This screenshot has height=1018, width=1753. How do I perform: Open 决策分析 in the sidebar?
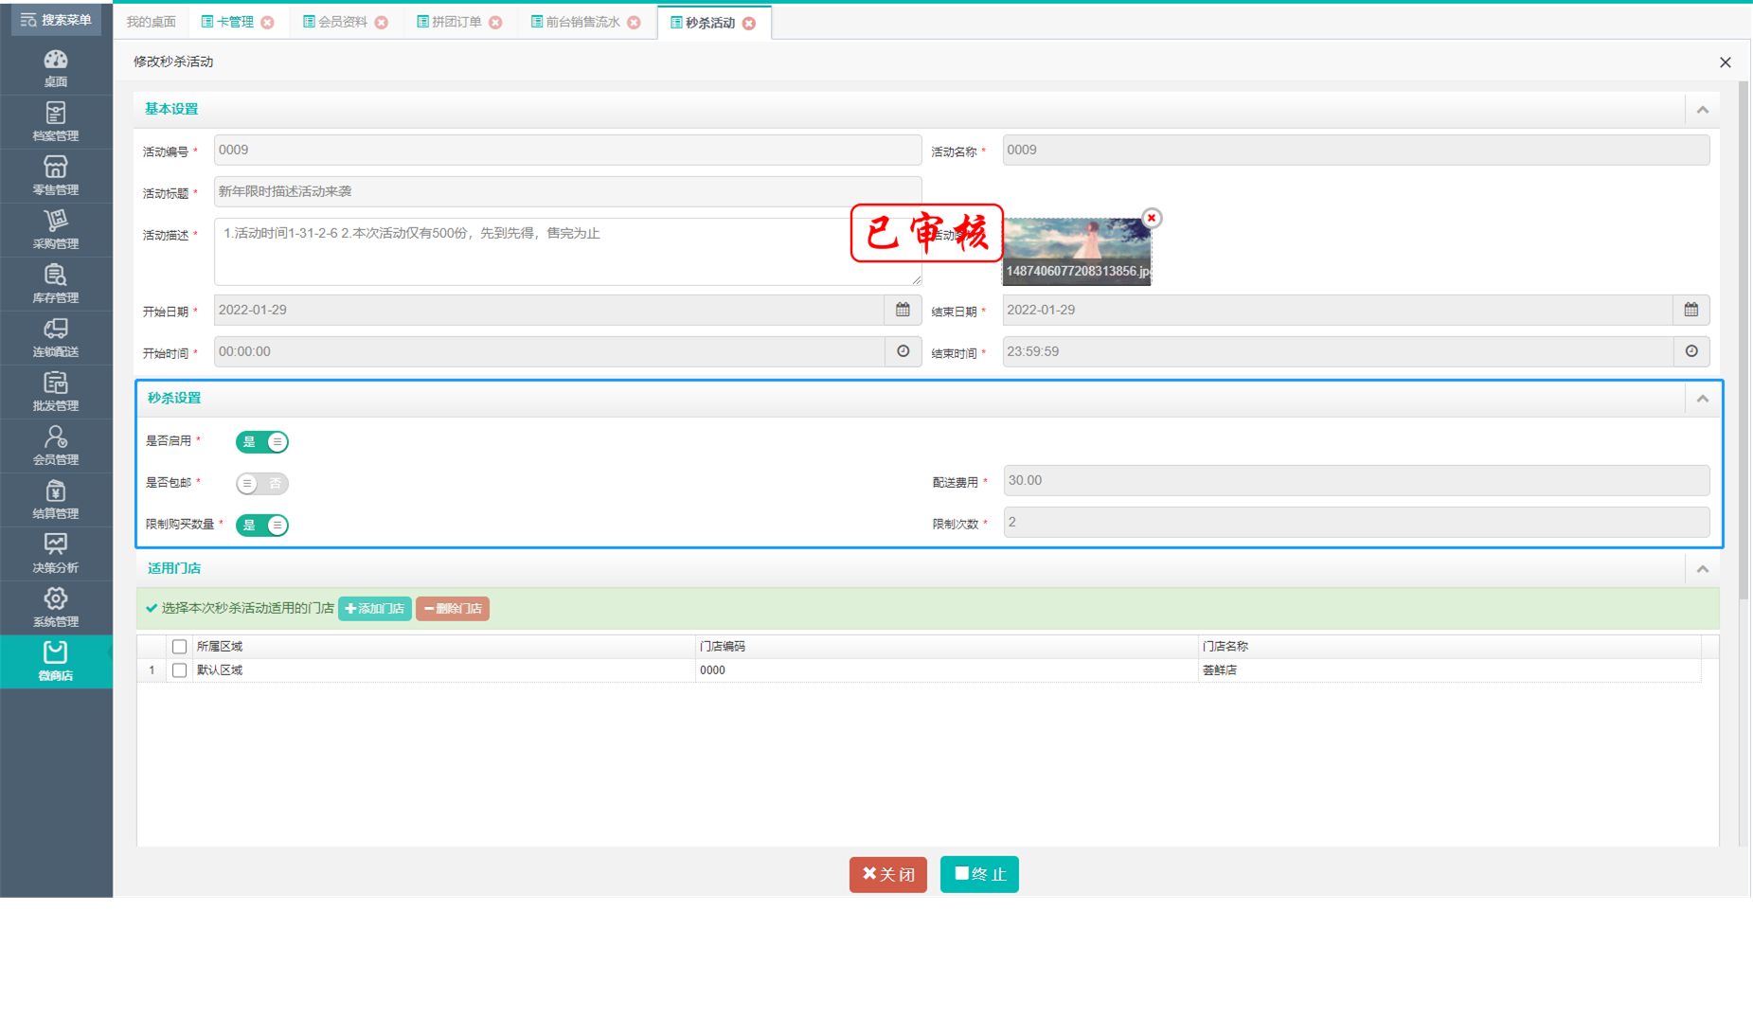pos(56,554)
